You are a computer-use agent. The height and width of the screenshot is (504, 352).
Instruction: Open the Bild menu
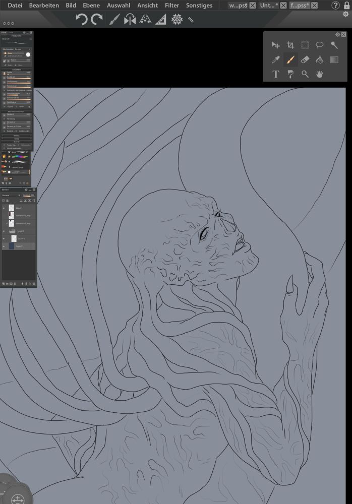[x=71, y=6]
